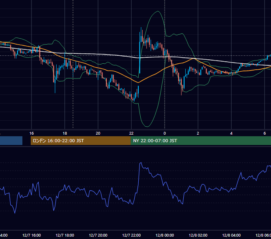Click the 16 hour label on the upper time axis
Screen dimensions: 271x239
tap(31, 133)
